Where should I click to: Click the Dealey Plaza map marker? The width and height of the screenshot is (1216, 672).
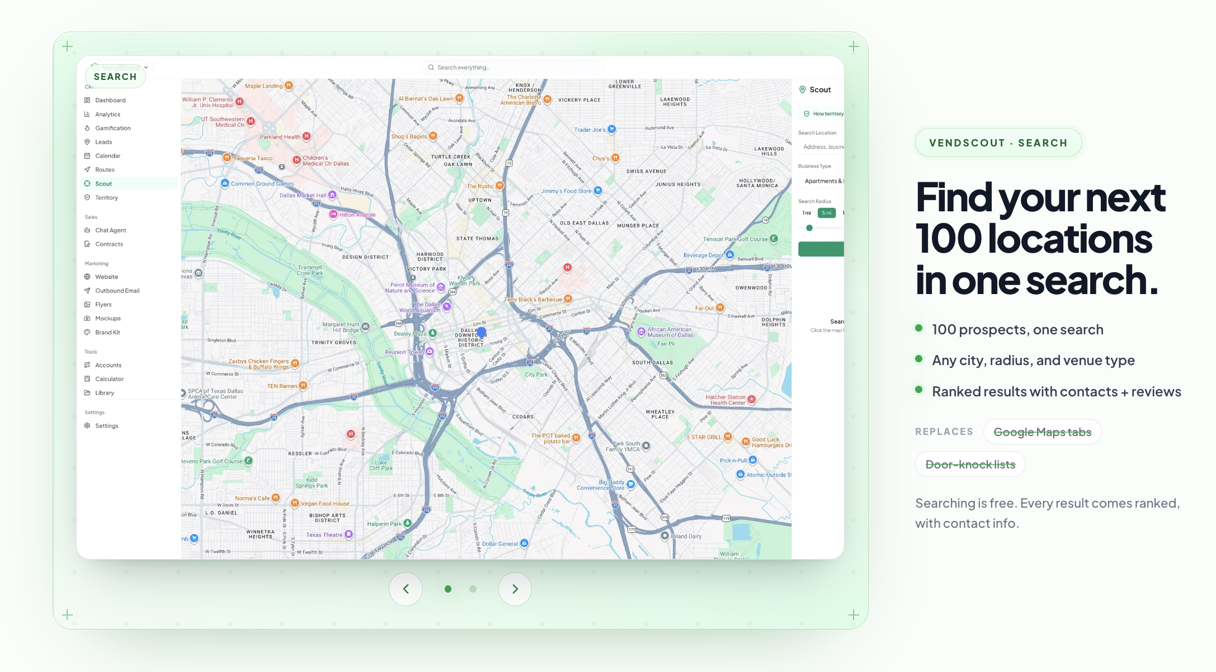433,333
